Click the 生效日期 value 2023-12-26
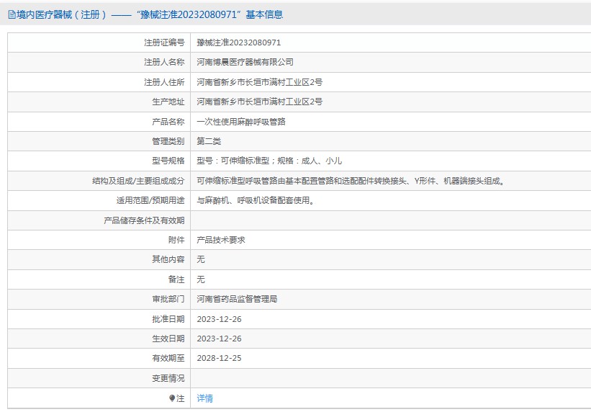The width and height of the screenshot is (591, 412). point(219,339)
